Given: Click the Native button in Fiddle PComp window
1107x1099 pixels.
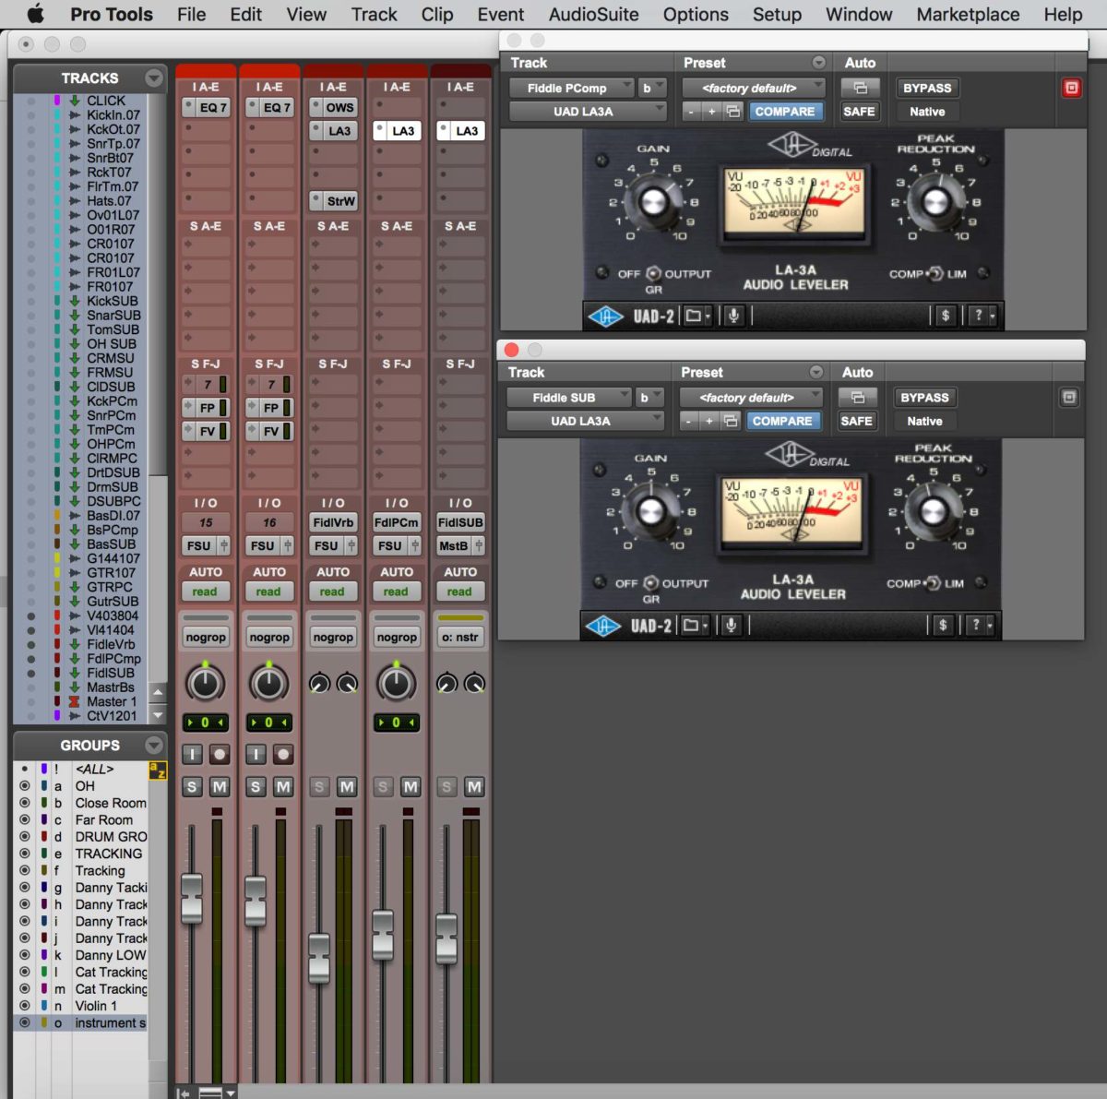Looking at the screenshot, I should click(x=927, y=112).
